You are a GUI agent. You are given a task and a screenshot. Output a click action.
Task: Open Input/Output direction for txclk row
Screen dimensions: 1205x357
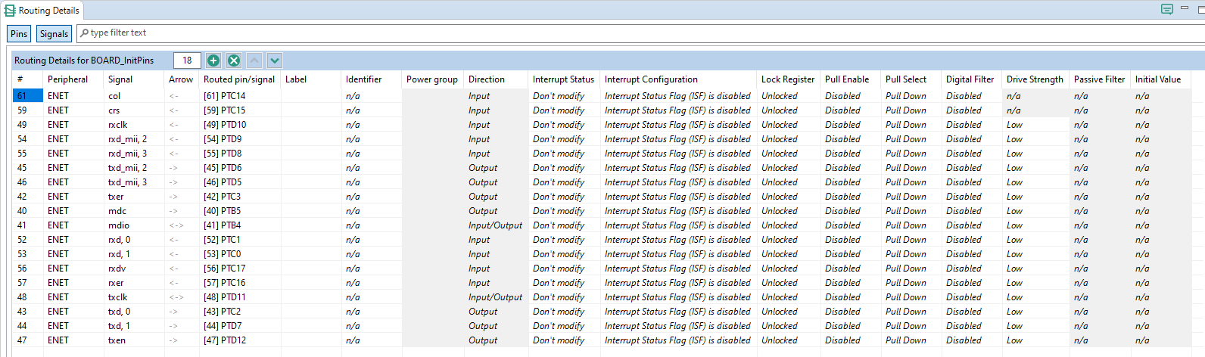[x=497, y=297]
